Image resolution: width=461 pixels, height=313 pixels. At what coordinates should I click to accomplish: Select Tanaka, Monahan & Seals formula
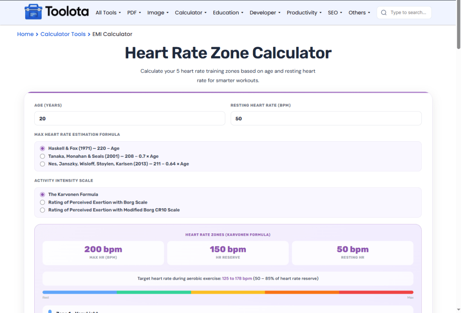[42, 156]
